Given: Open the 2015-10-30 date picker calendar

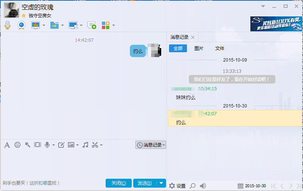Looking at the screenshot, I should [241, 186].
